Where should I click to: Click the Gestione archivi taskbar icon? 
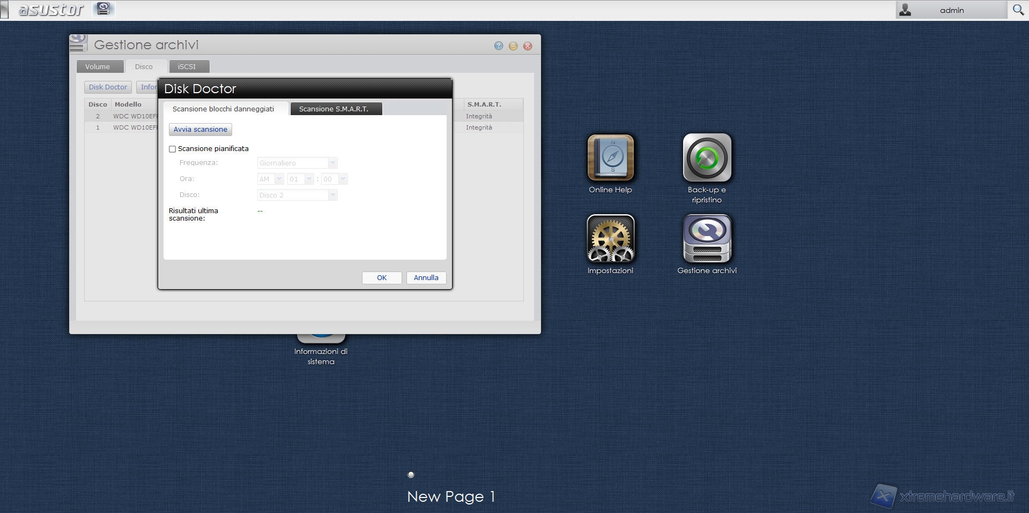103,9
